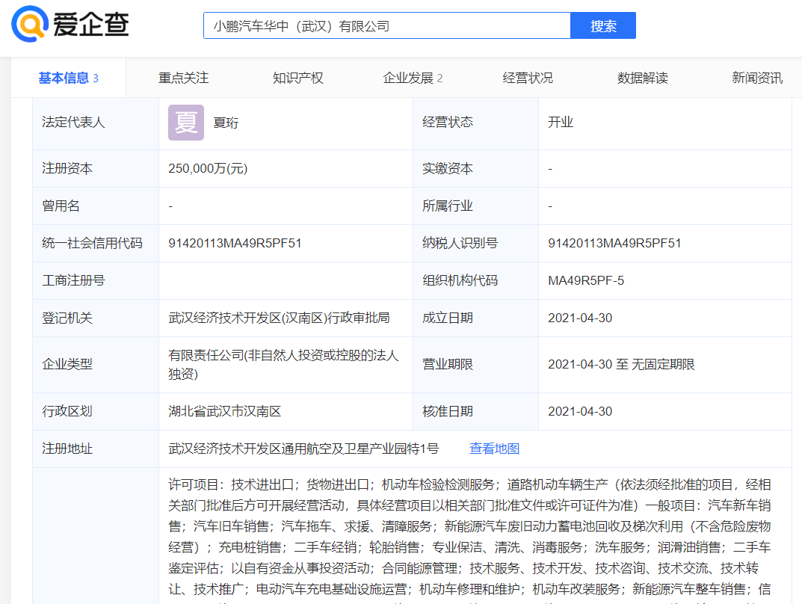Open the 数据解读 tab
Screen dimensions: 802x604
tap(642, 78)
